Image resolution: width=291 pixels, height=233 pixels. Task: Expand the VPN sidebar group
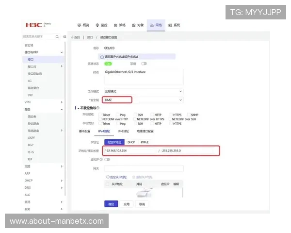pyautogui.click(x=62, y=102)
